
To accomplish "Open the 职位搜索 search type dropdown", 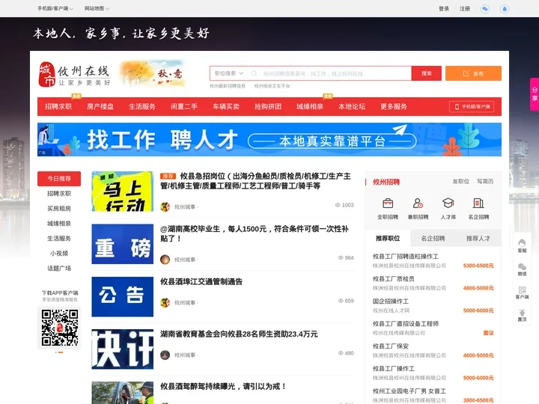I will pyautogui.click(x=229, y=73).
